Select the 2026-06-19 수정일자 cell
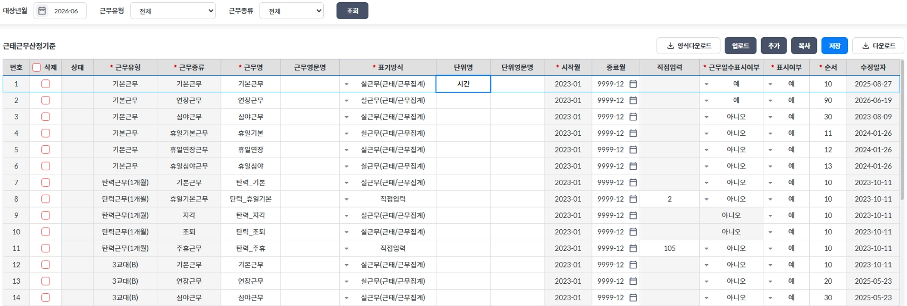Viewport: 907px width, 306px height. [873, 100]
